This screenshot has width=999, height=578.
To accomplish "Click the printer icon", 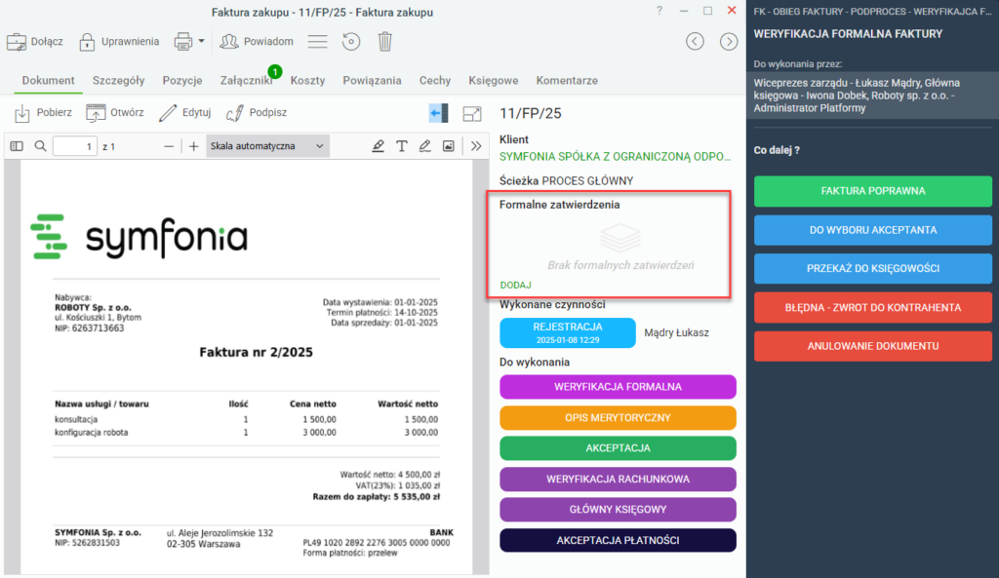I will click(183, 41).
